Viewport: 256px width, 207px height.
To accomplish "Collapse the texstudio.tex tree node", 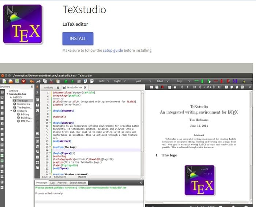I will tap(7, 94).
